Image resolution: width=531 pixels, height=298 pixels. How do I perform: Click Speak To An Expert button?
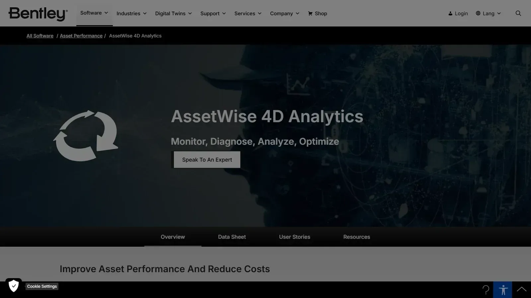207,160
